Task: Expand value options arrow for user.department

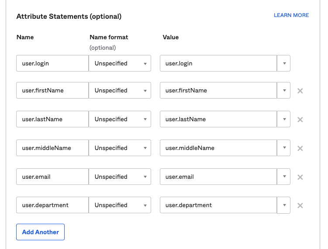Action: click(x=283, y=205)
